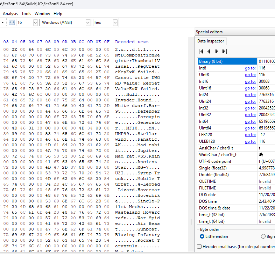Image resolution: width=275 pixels, height=254 pixels.
Task: Click go to link for Int64
Action: pyautogui.click(x=250, y=121)
